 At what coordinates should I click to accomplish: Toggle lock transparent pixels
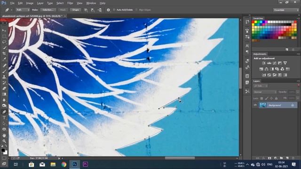click(261, 98)
